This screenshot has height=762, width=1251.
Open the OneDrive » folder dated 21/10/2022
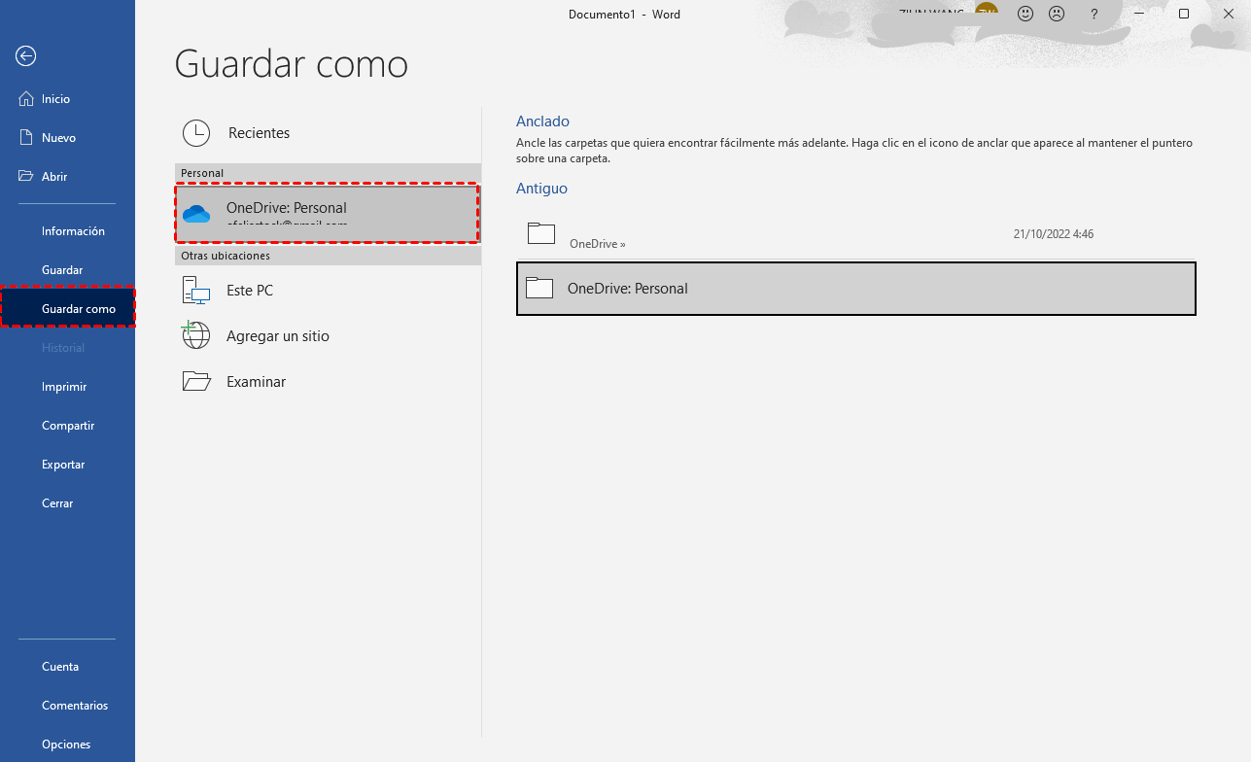click(855, 234)
